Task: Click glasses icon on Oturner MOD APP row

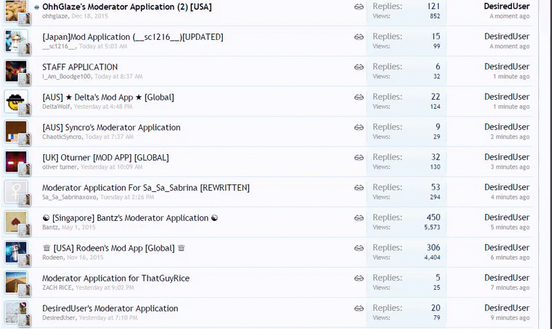Action: coord(359,158)
